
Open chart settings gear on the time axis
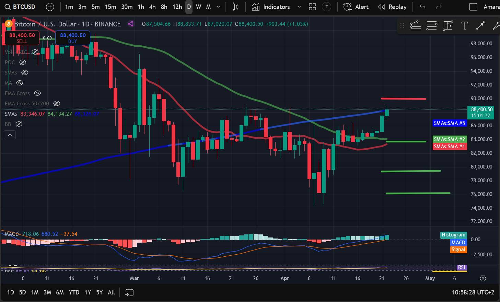click(483, 278)
